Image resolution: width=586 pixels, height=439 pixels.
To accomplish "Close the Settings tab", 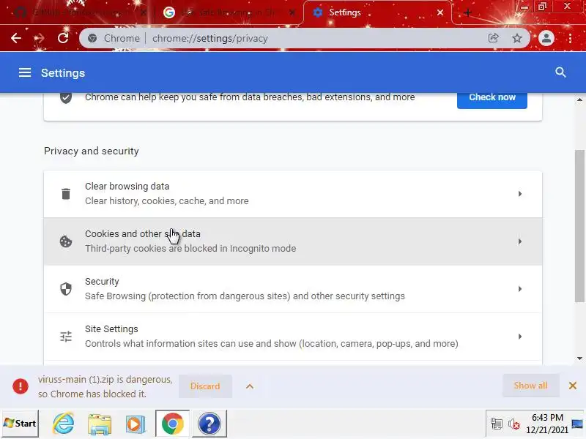I will (440, 12).
